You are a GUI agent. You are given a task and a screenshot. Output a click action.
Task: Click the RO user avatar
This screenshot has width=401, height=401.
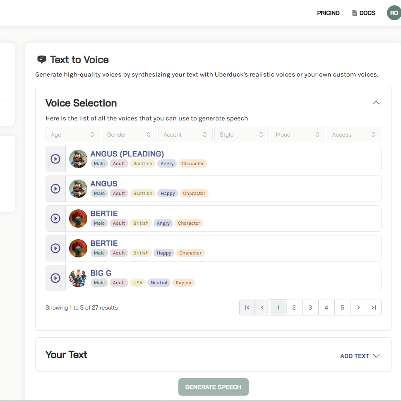[394, 13]
